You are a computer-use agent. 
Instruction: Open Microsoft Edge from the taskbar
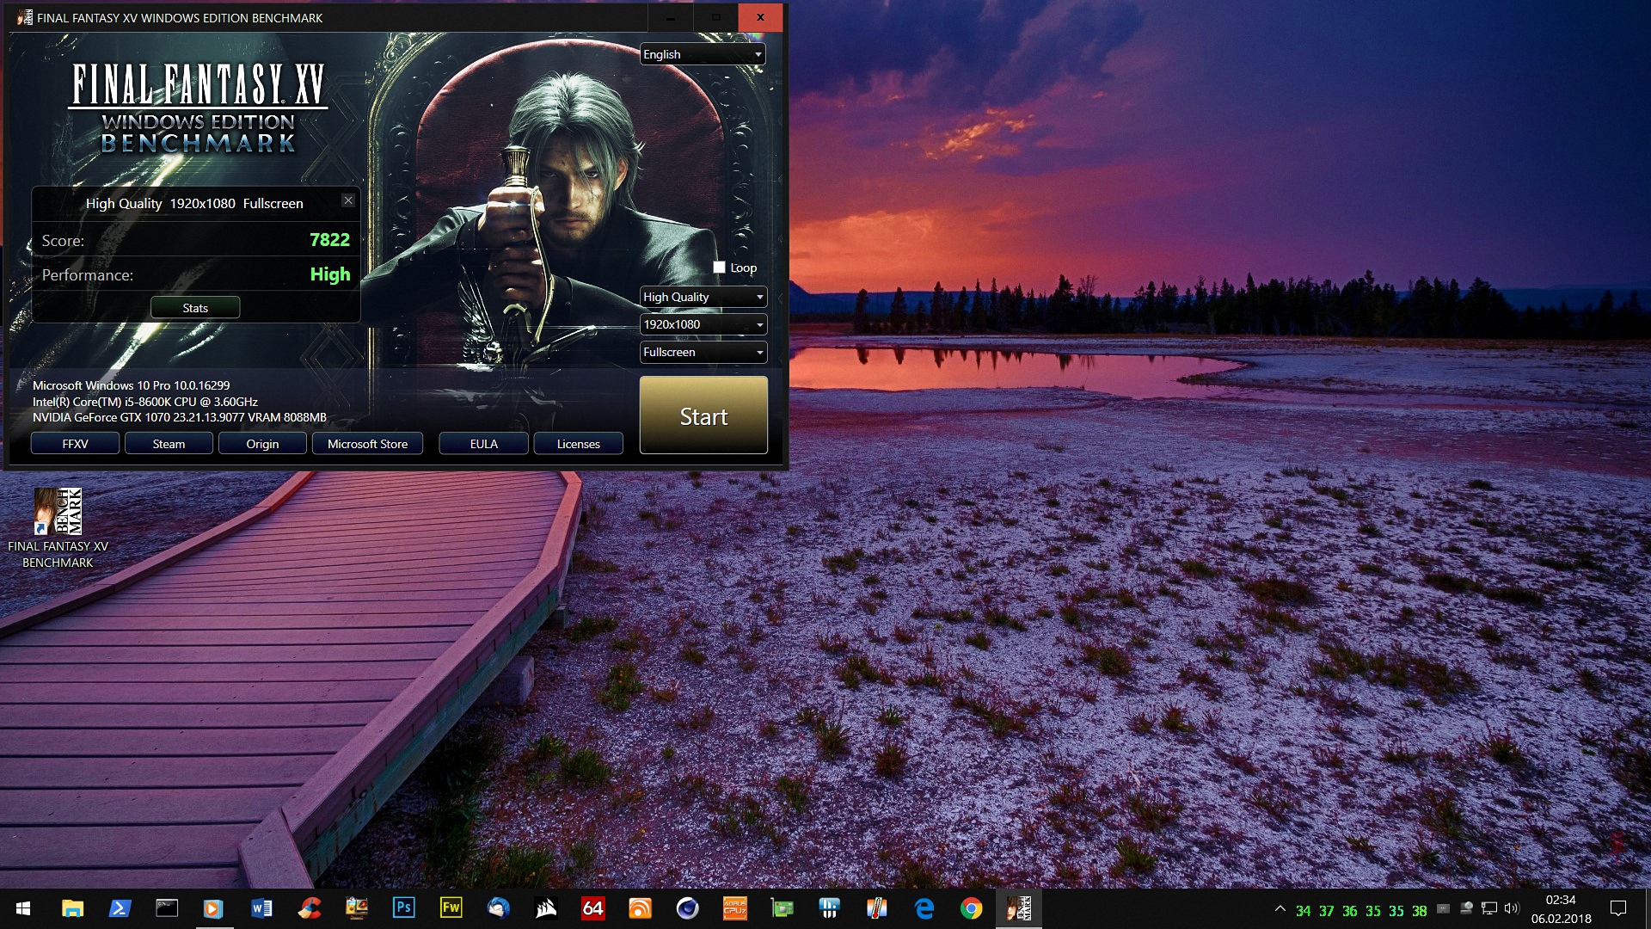tap(924, 908)
